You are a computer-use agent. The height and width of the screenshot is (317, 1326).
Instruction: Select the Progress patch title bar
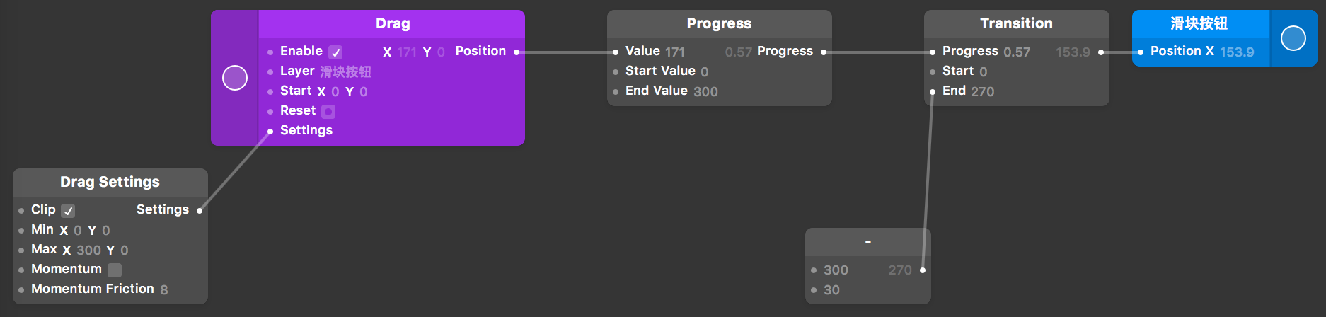click(x=719, y=23)
